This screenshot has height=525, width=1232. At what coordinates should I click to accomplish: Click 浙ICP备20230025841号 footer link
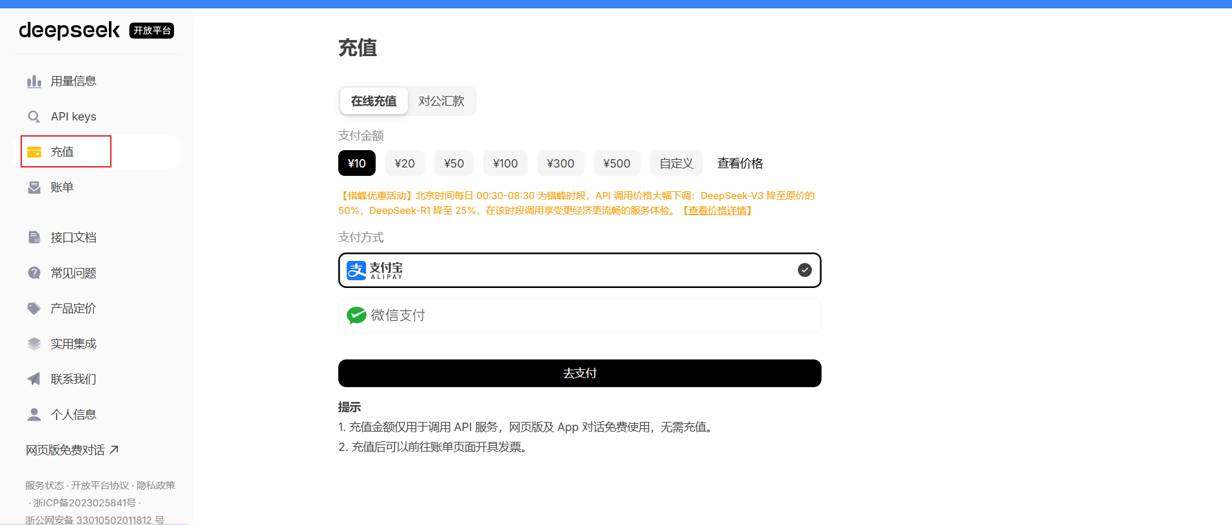point(84,502)
